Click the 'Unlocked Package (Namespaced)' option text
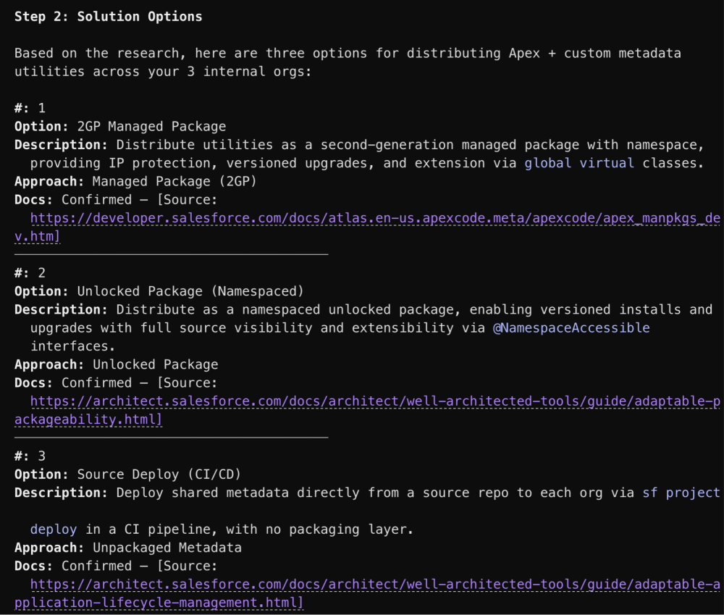Screen dimensions: 724x615 (x=190, y=291)
